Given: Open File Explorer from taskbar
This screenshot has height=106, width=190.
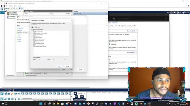Looking at the screenshot, I should [x=58, y=104].
